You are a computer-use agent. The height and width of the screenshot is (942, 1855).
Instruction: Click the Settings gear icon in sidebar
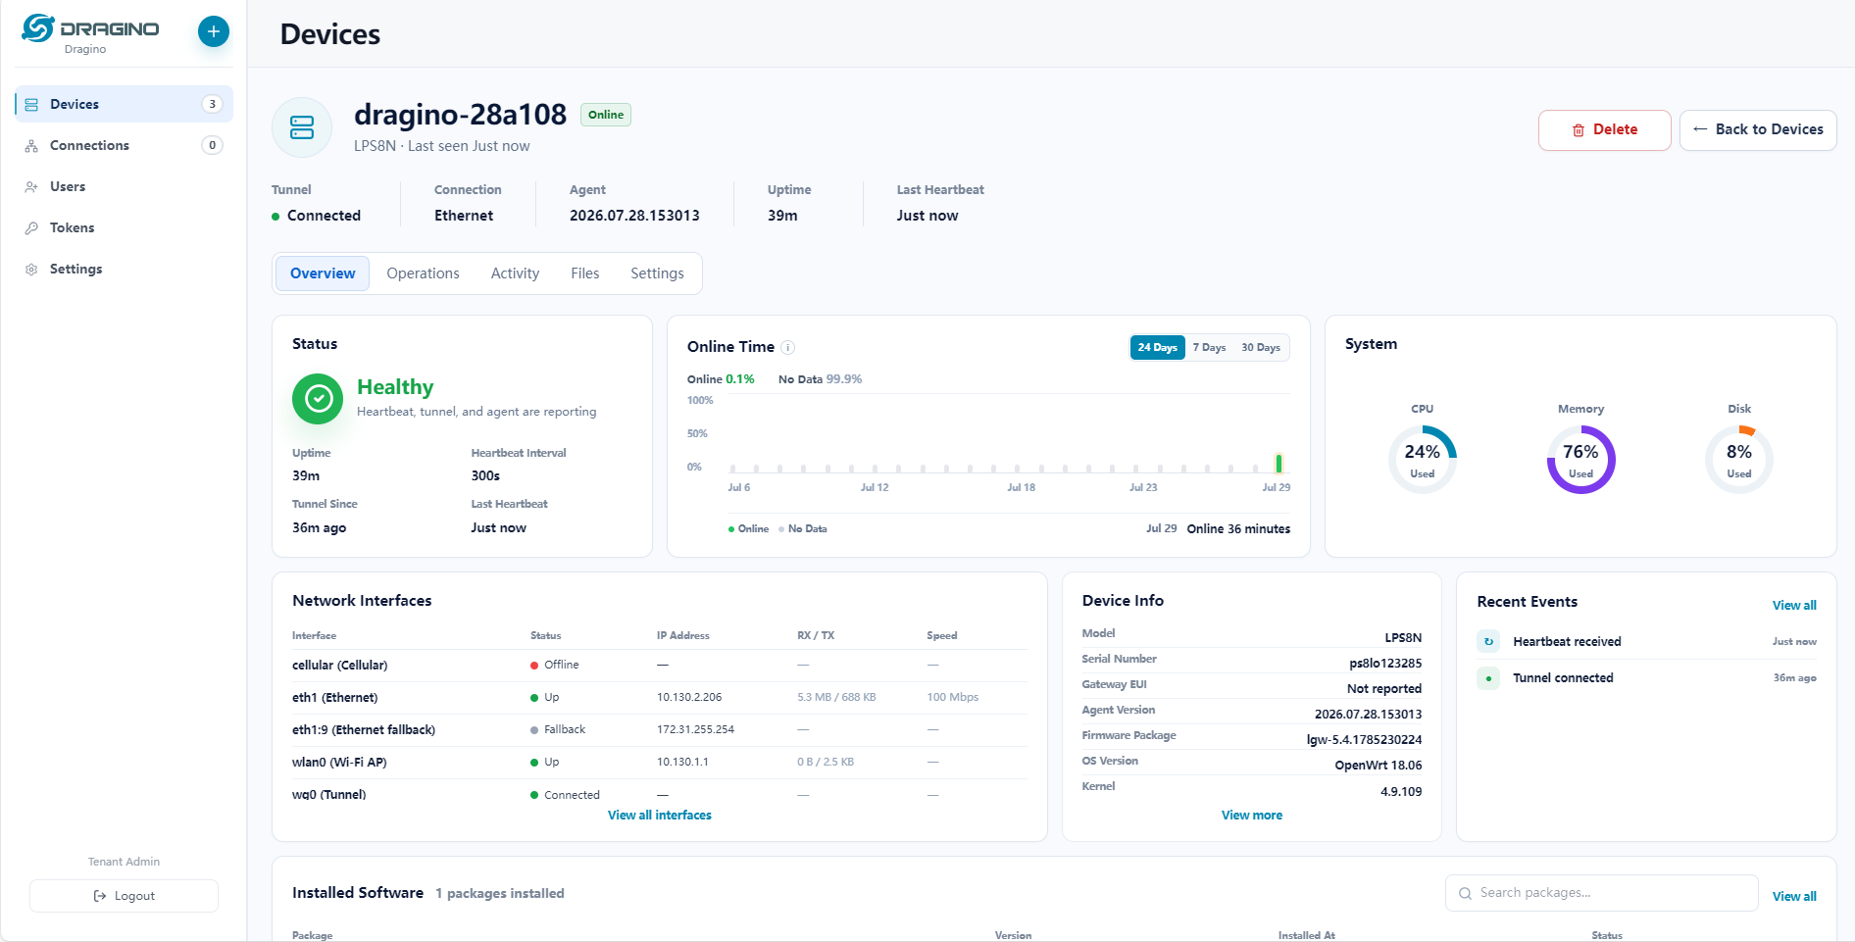31,269
